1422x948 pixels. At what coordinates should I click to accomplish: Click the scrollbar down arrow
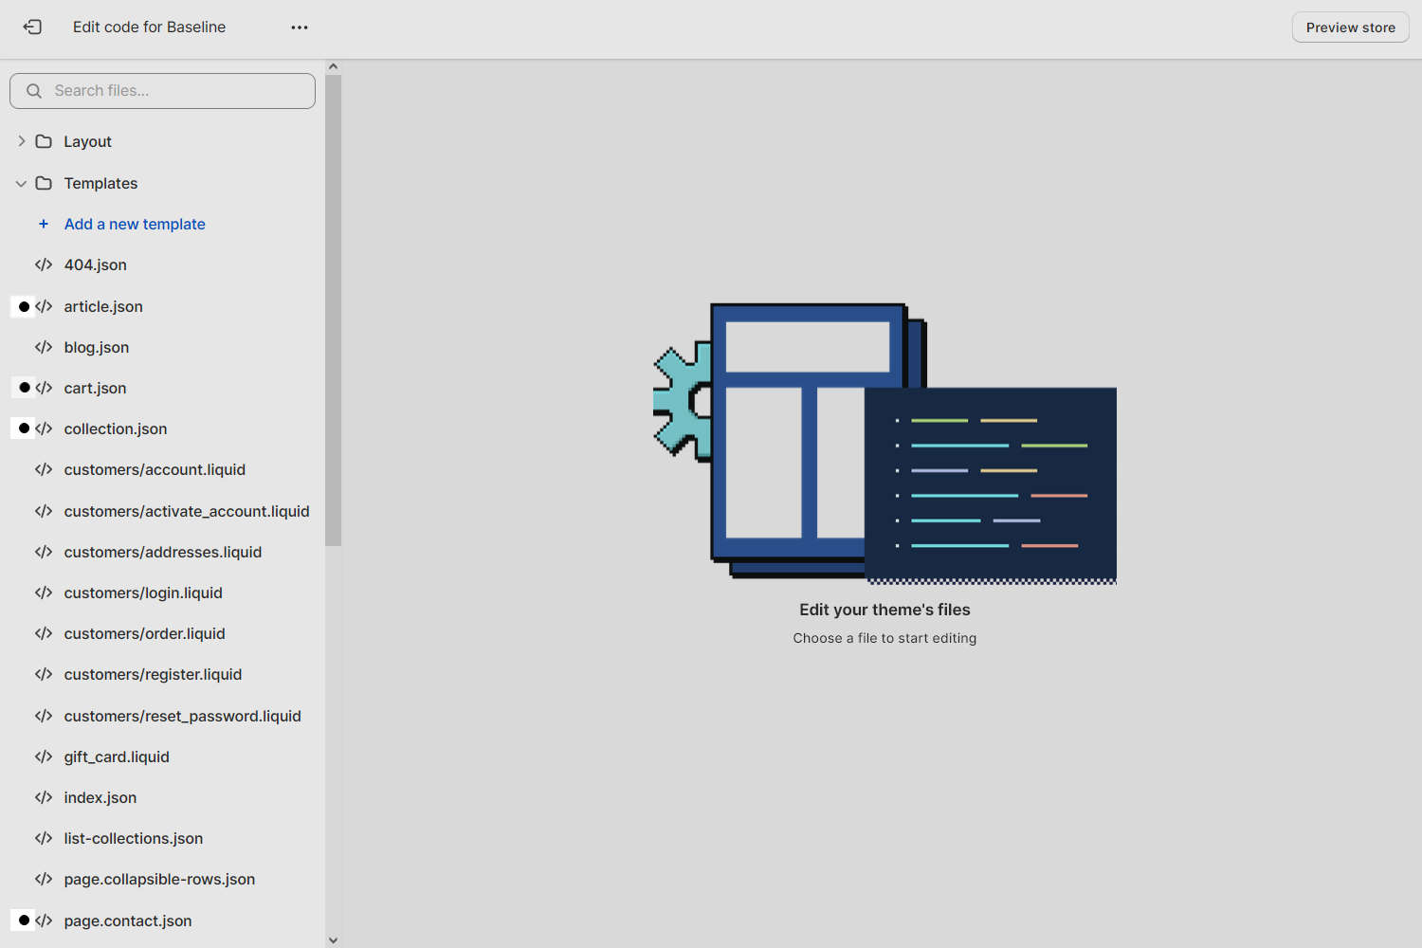pyautogui.click(x=333, y=939)
